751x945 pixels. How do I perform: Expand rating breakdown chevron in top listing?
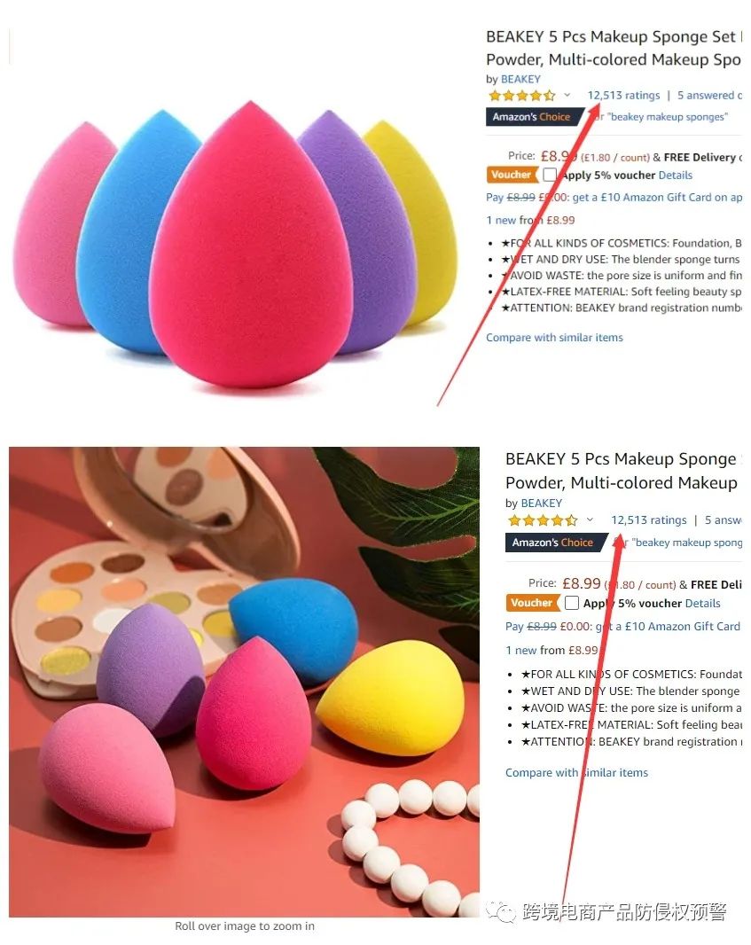coord(567,95)
